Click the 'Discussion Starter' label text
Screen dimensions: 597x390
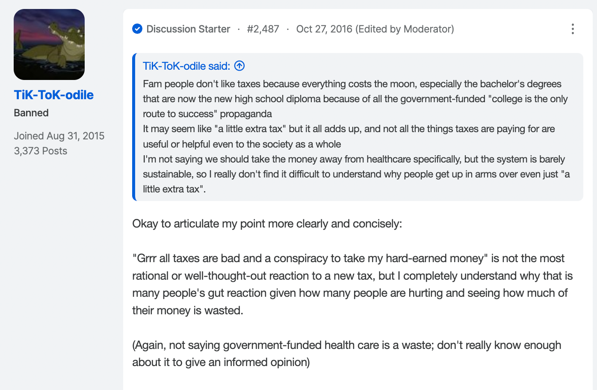(188, 29)
